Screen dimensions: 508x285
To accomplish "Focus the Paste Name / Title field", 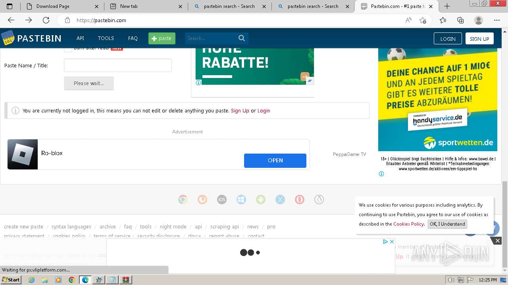I will point(118,65).
